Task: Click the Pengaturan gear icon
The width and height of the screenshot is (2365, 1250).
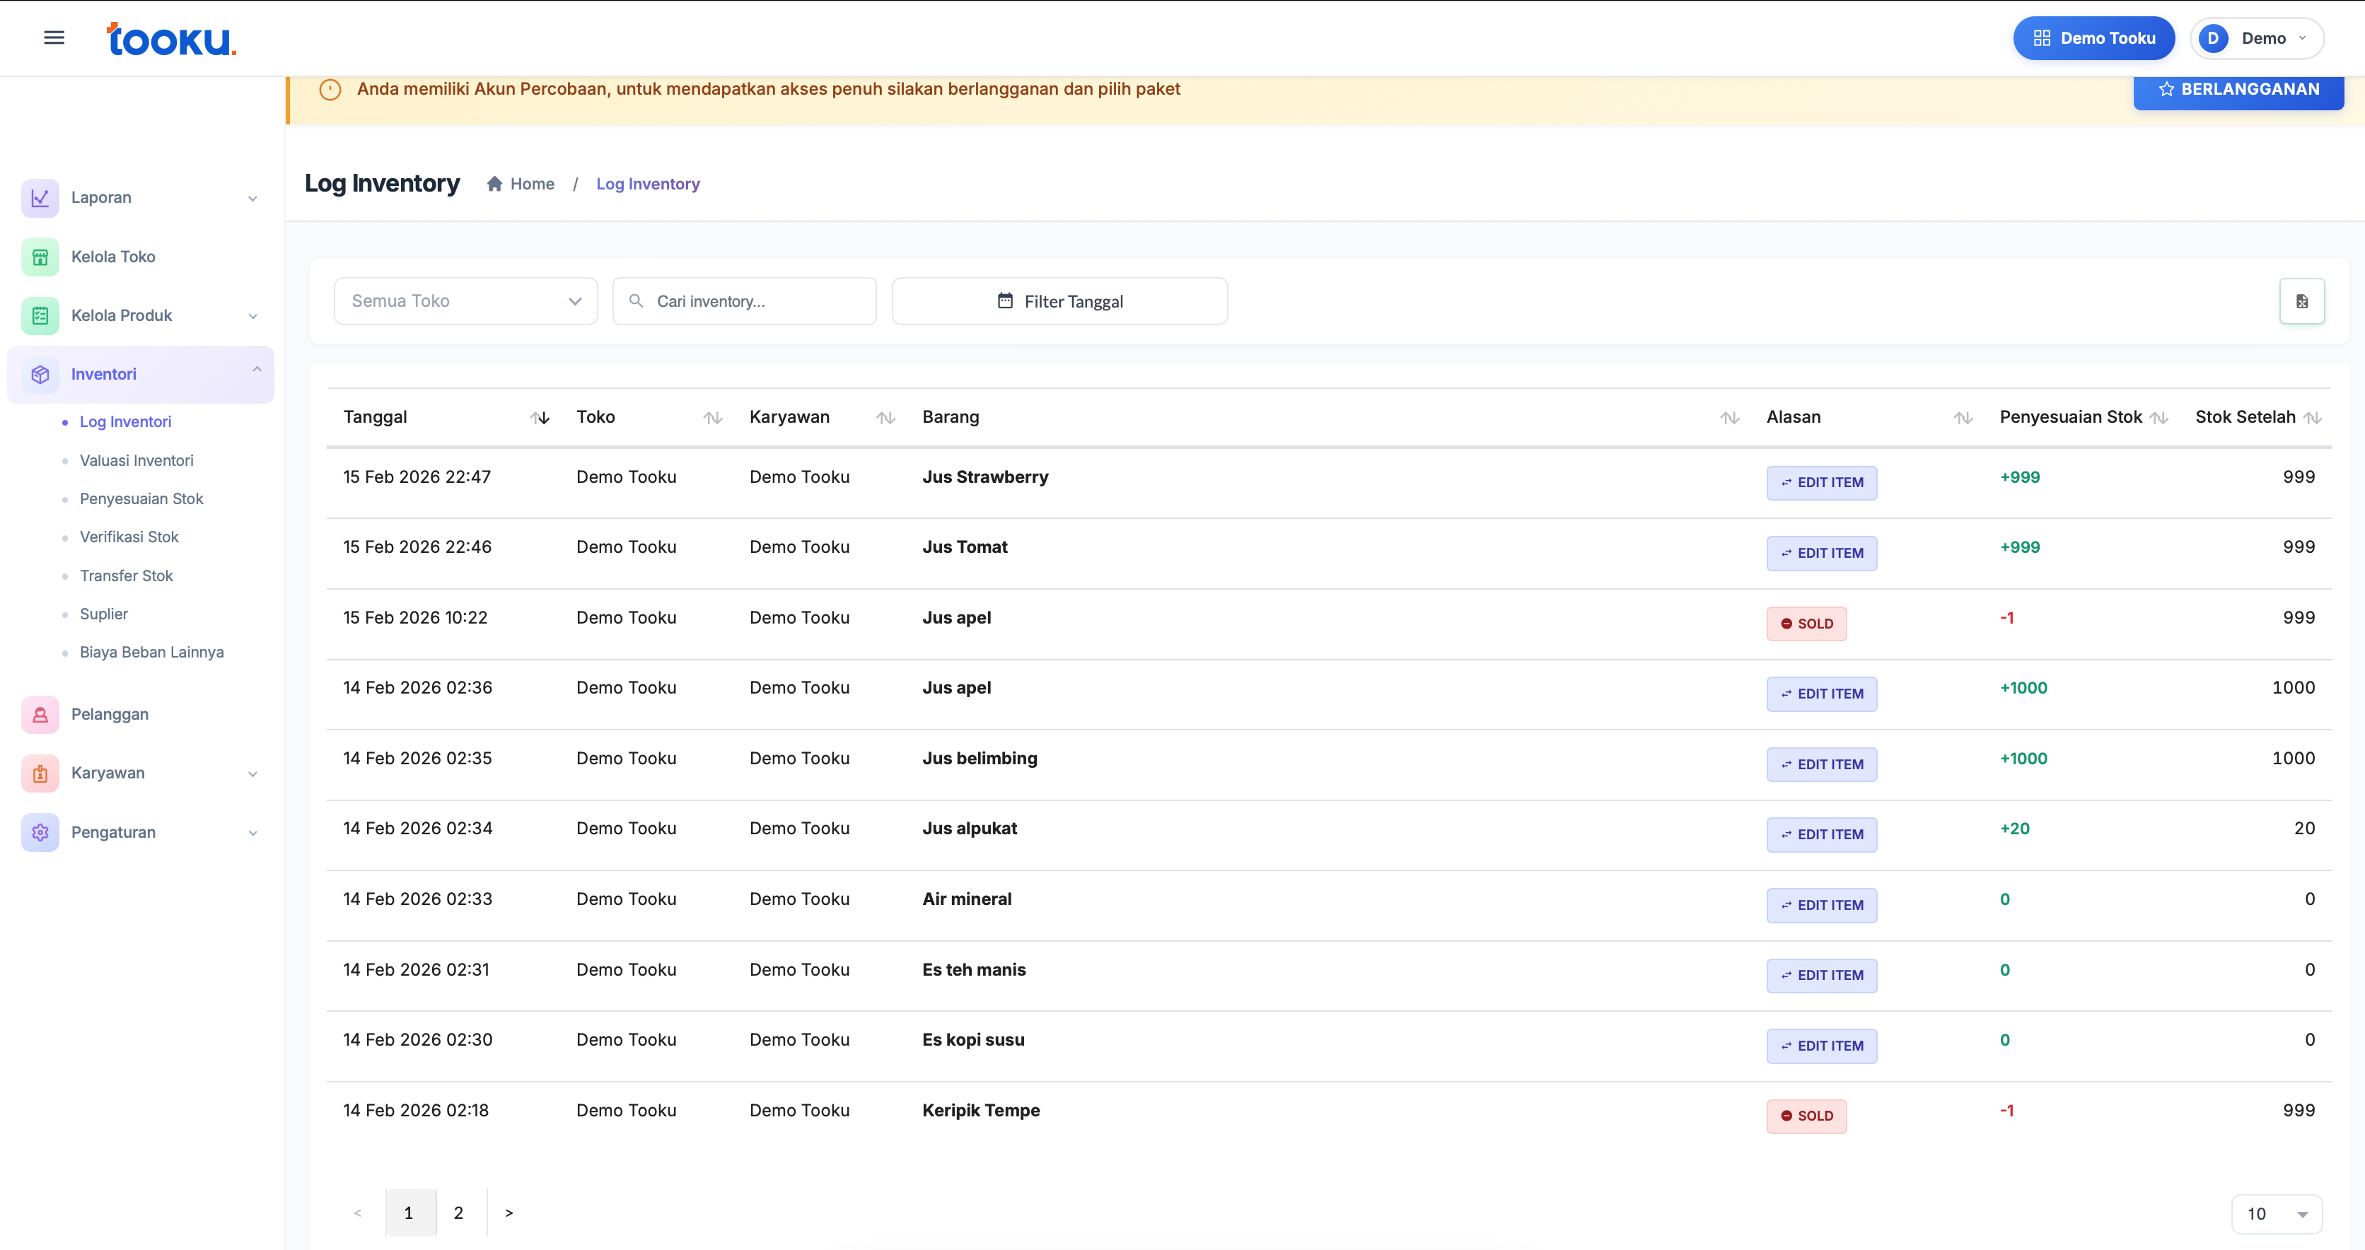Action: point(40,832)
